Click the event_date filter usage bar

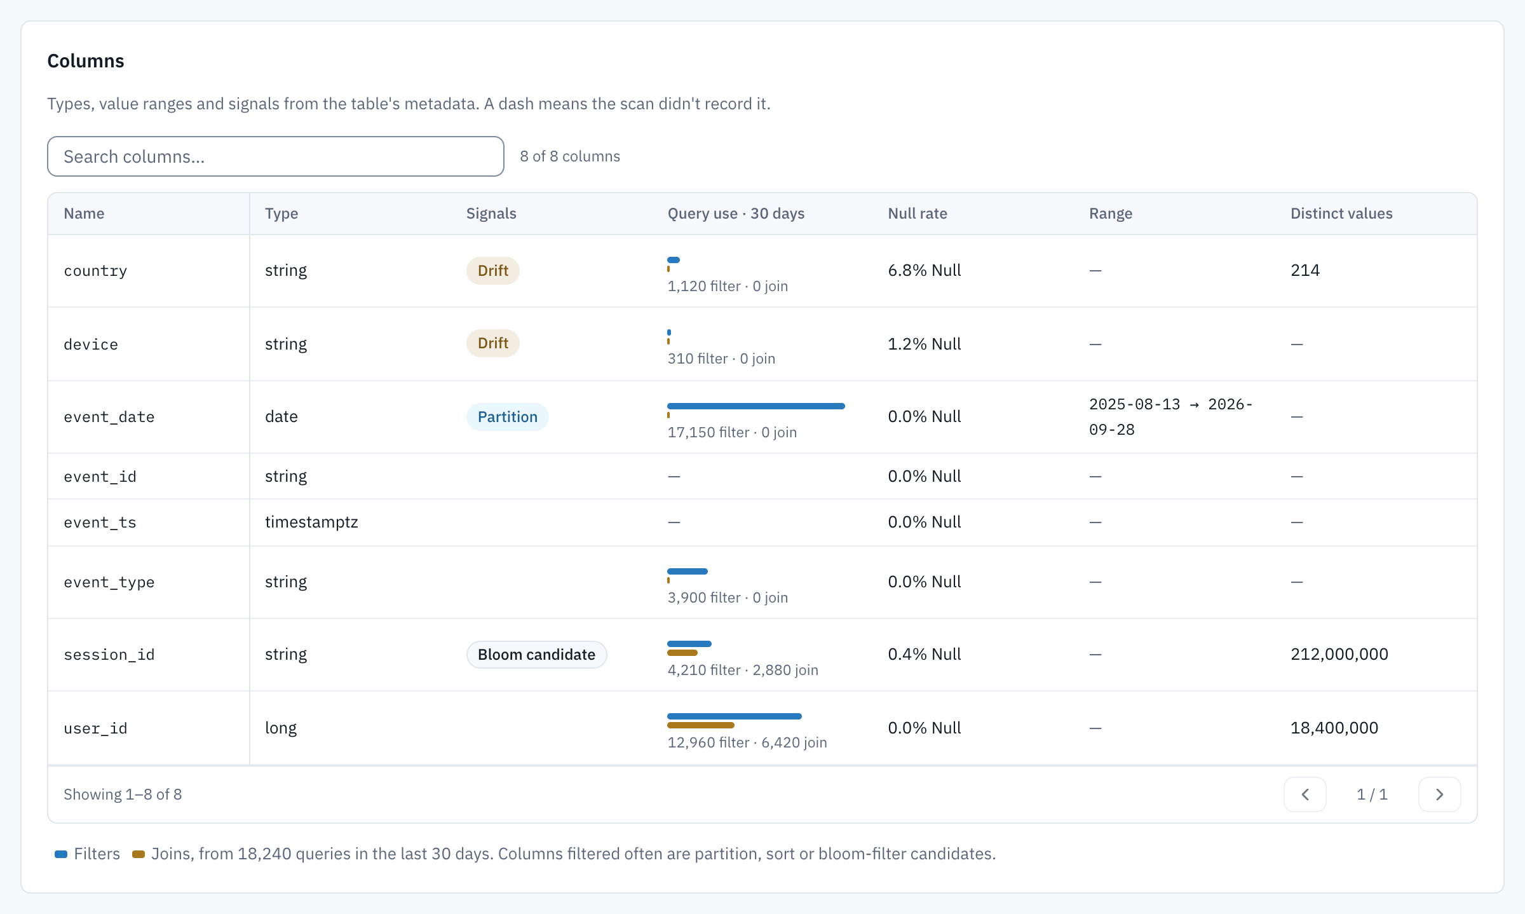pos(756,406)
